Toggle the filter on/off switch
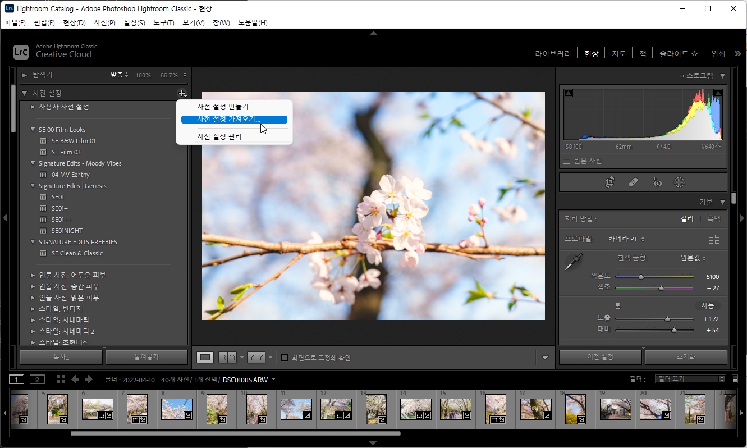Viewport: 747px width, 448px height. [735, 380]
